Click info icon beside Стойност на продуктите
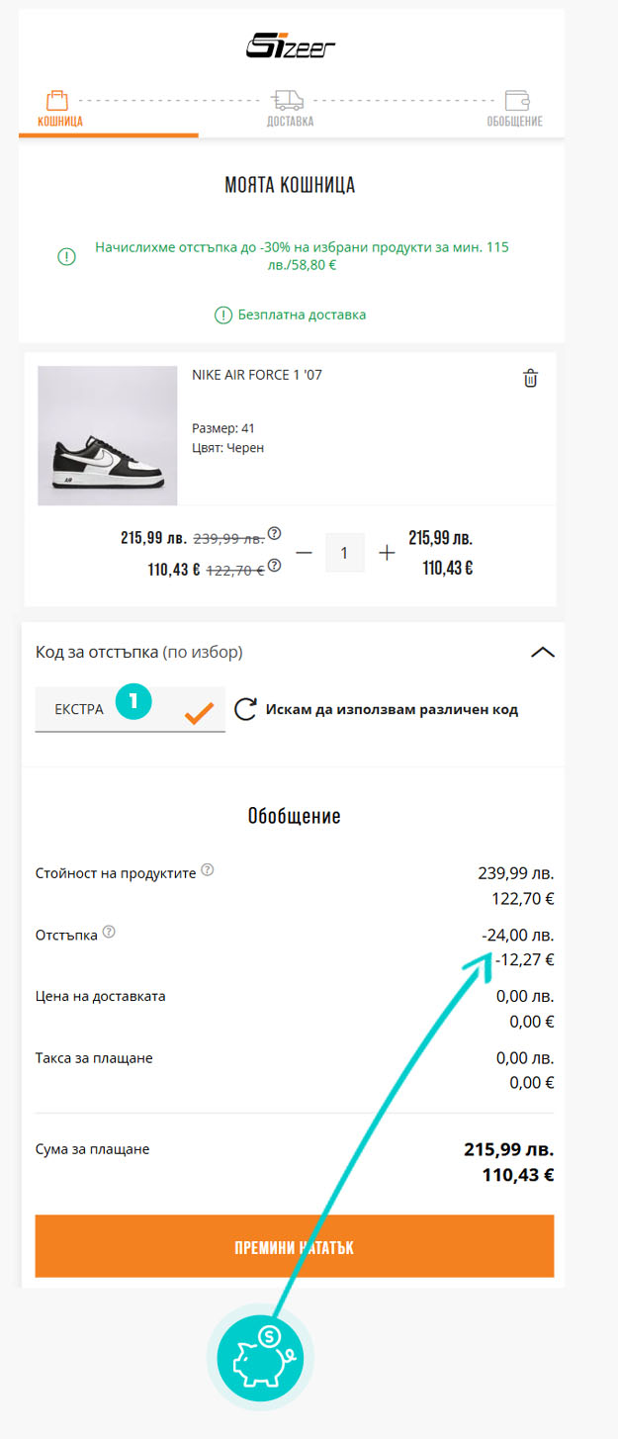 [x=208, y=870]
